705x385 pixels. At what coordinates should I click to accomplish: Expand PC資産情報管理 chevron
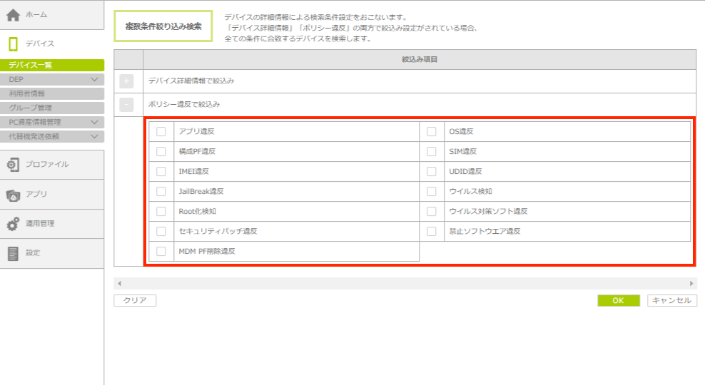tap(96, 122)
